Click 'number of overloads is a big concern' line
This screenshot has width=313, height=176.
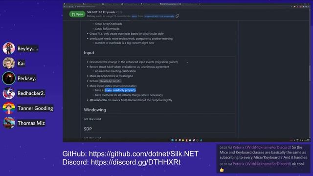tap(125, 43)
